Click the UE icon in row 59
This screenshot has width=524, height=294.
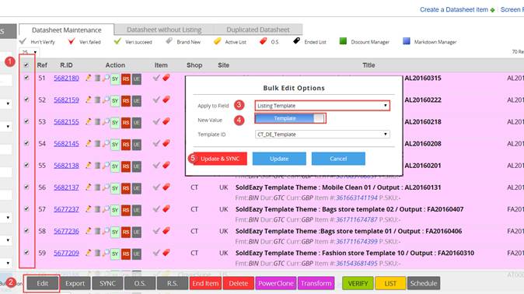[136, 254]
